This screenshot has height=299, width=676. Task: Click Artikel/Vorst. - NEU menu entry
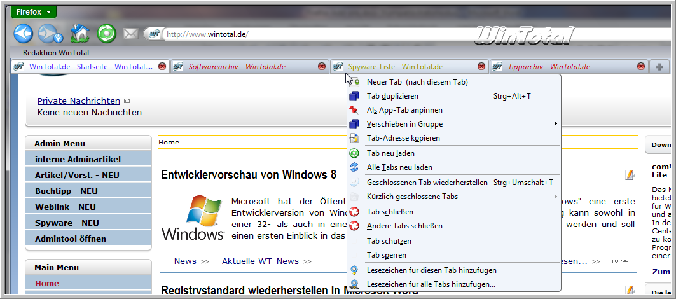click(88, 175)
